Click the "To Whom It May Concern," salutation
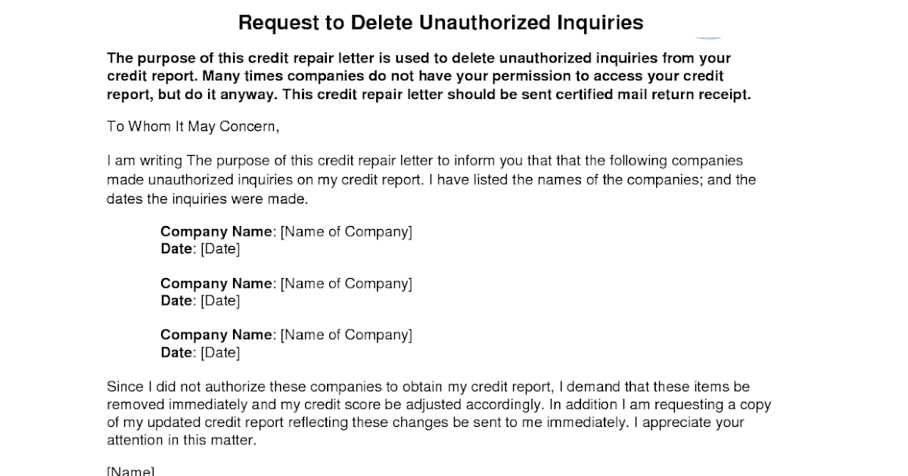This screenshot has height=476, width=908. click(193, 127)
